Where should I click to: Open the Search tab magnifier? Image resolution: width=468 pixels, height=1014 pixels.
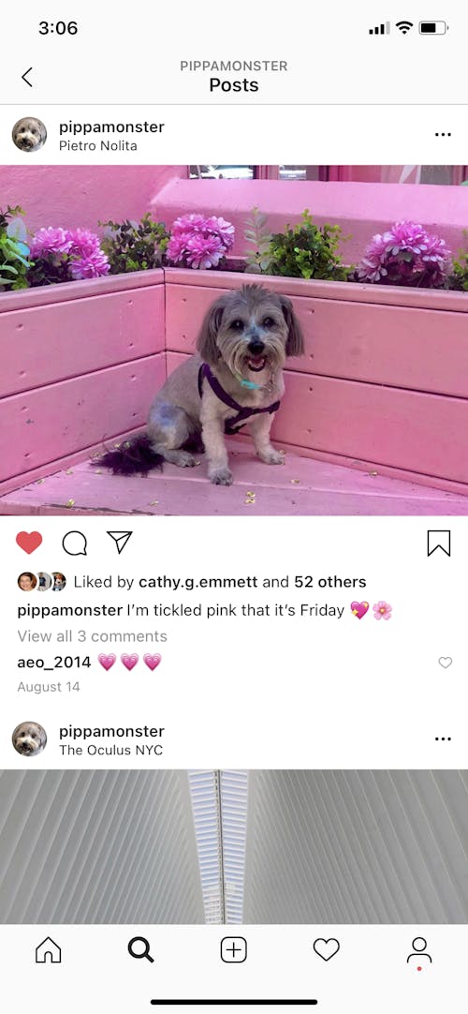pos(140,950)
